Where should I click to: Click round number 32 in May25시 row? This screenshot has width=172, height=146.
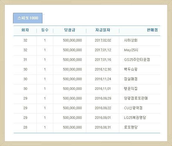coord(25,50)
